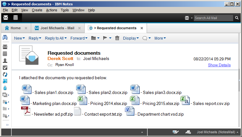Click the mail envelope icon in sidebar
Screen dimensions: 242x137
(5, 47)
